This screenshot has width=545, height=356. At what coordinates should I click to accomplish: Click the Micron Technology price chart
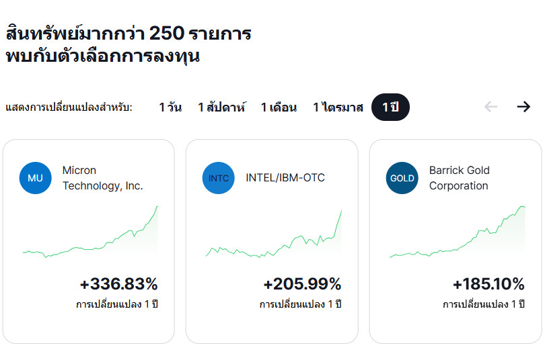(90, 235)
